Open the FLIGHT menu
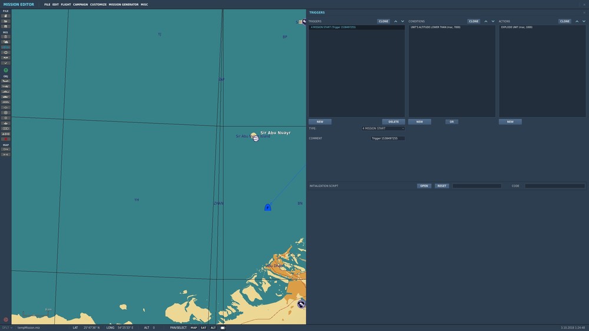Viewport: 589px width, 331px height. pyautogui.click(x=66, y=5)
